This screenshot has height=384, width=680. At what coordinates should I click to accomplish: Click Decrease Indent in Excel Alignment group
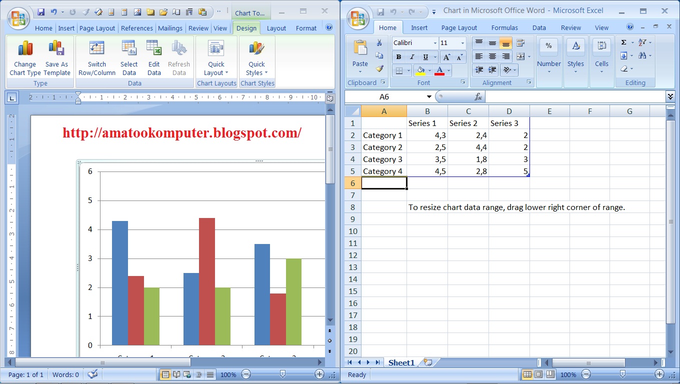point(479,70)
